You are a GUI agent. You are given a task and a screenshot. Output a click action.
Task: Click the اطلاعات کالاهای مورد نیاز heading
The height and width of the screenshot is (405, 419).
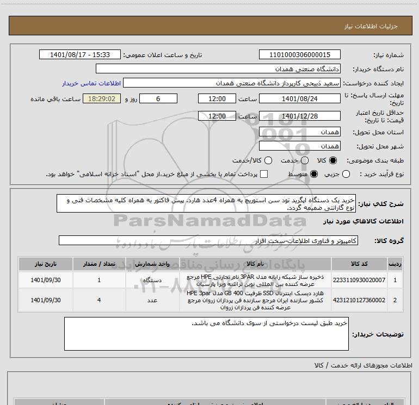click(363, 221)
